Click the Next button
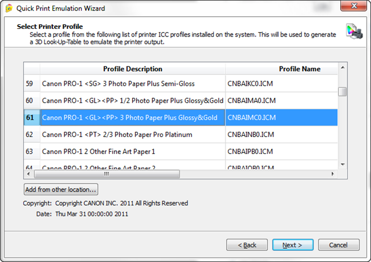This screenshot has width=371, height=262. (x=293, y=245)
